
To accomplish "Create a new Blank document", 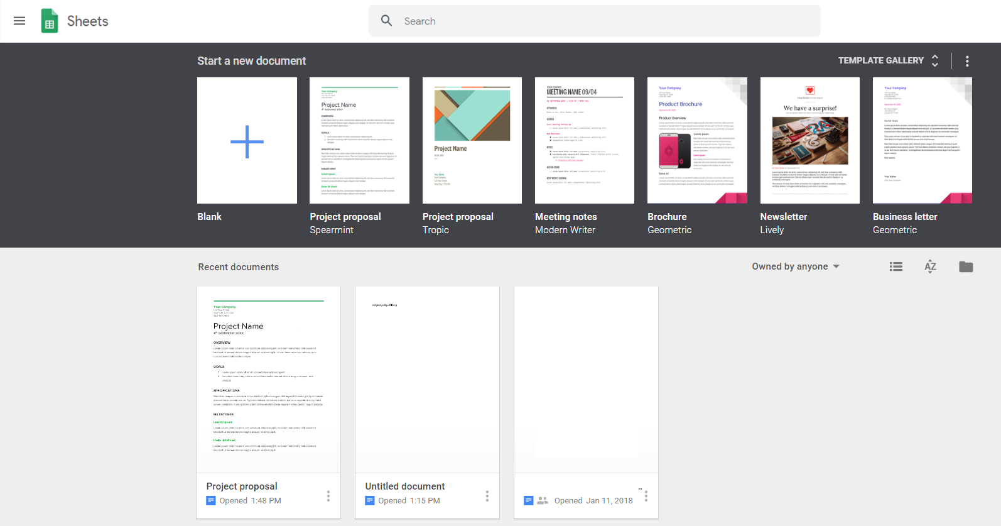I will [247, 141].
